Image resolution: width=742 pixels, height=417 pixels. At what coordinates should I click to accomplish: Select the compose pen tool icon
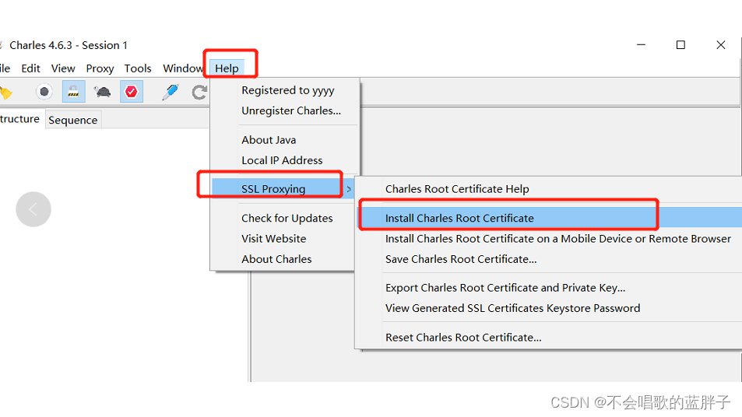(171, 92)
